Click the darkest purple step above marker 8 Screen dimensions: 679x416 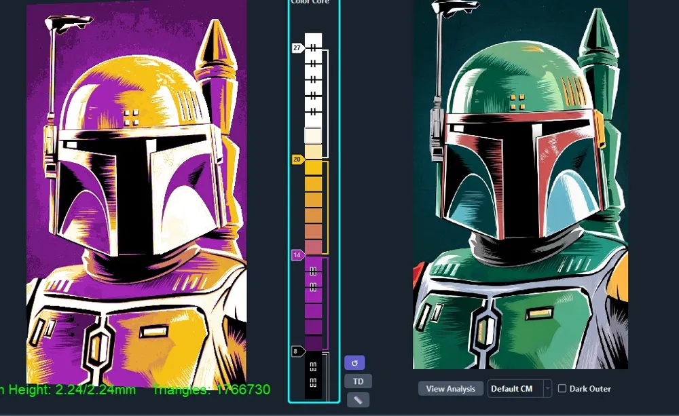pyautogui.click(x=313, y=343)
